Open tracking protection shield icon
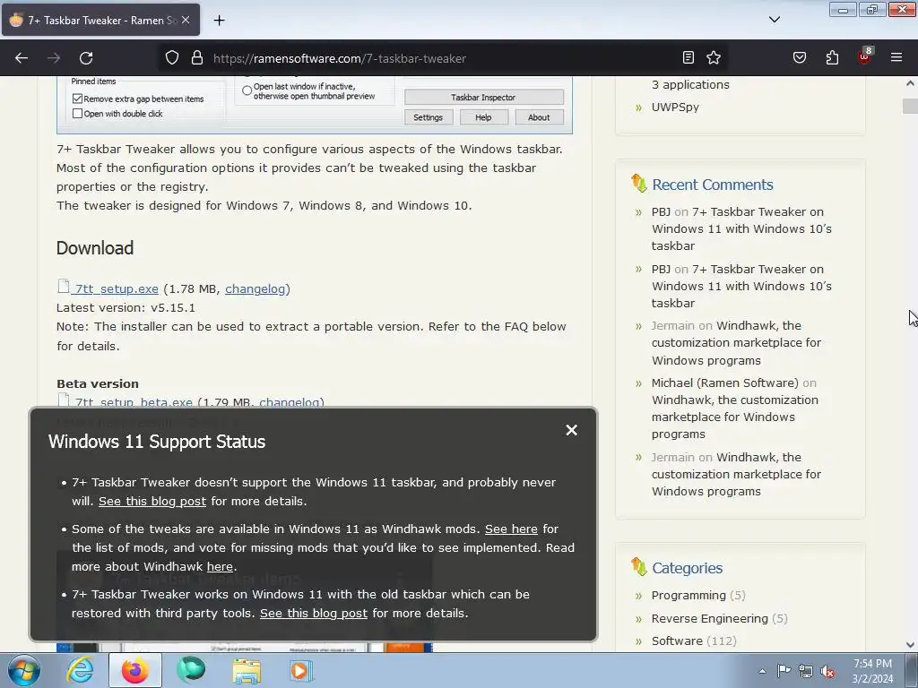The height and width of the screenshot is (688, 918). [171, 58]
